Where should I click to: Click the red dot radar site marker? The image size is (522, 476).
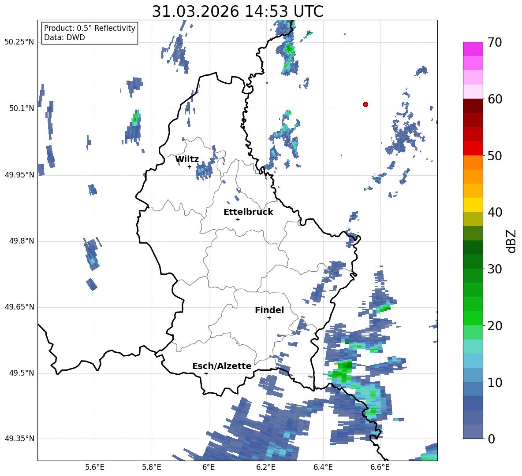(365, 104)
